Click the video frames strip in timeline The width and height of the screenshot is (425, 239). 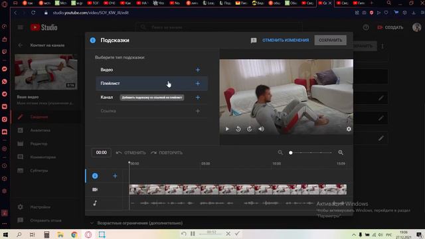[x=238, y=189]
